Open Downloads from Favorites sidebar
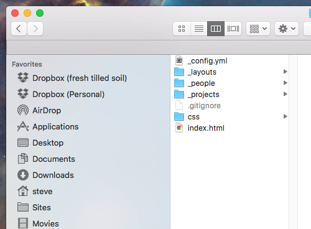Image resolution: width=311 pixels, height=229 pixels. 45,175
